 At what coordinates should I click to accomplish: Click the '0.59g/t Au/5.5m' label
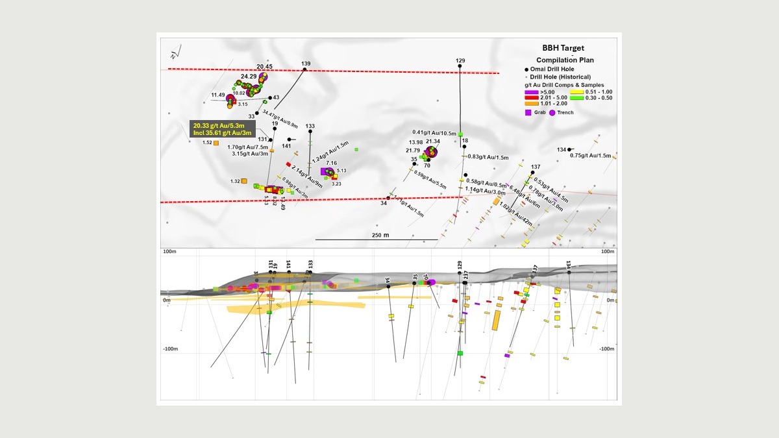(x=430, y=180)
